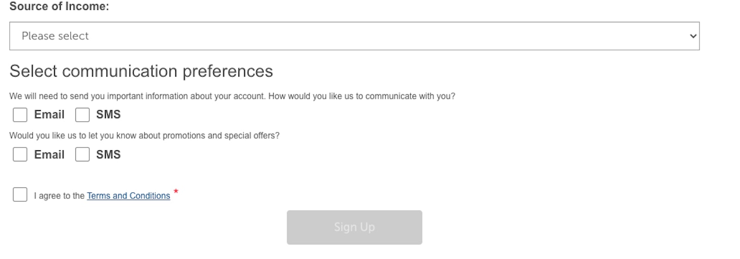Click the SMS label under account communication question
This screenshot has height=259, width=740.
(x=108, y=115)
